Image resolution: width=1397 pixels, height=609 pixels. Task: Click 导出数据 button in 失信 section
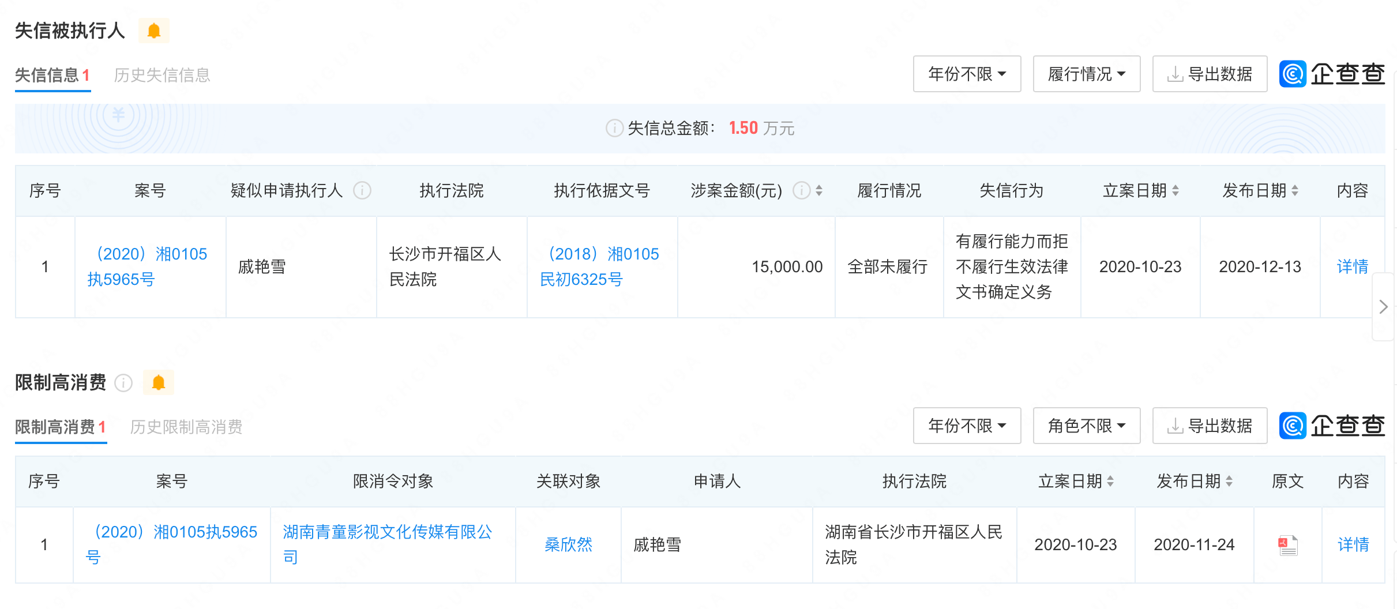point(1210,74)
